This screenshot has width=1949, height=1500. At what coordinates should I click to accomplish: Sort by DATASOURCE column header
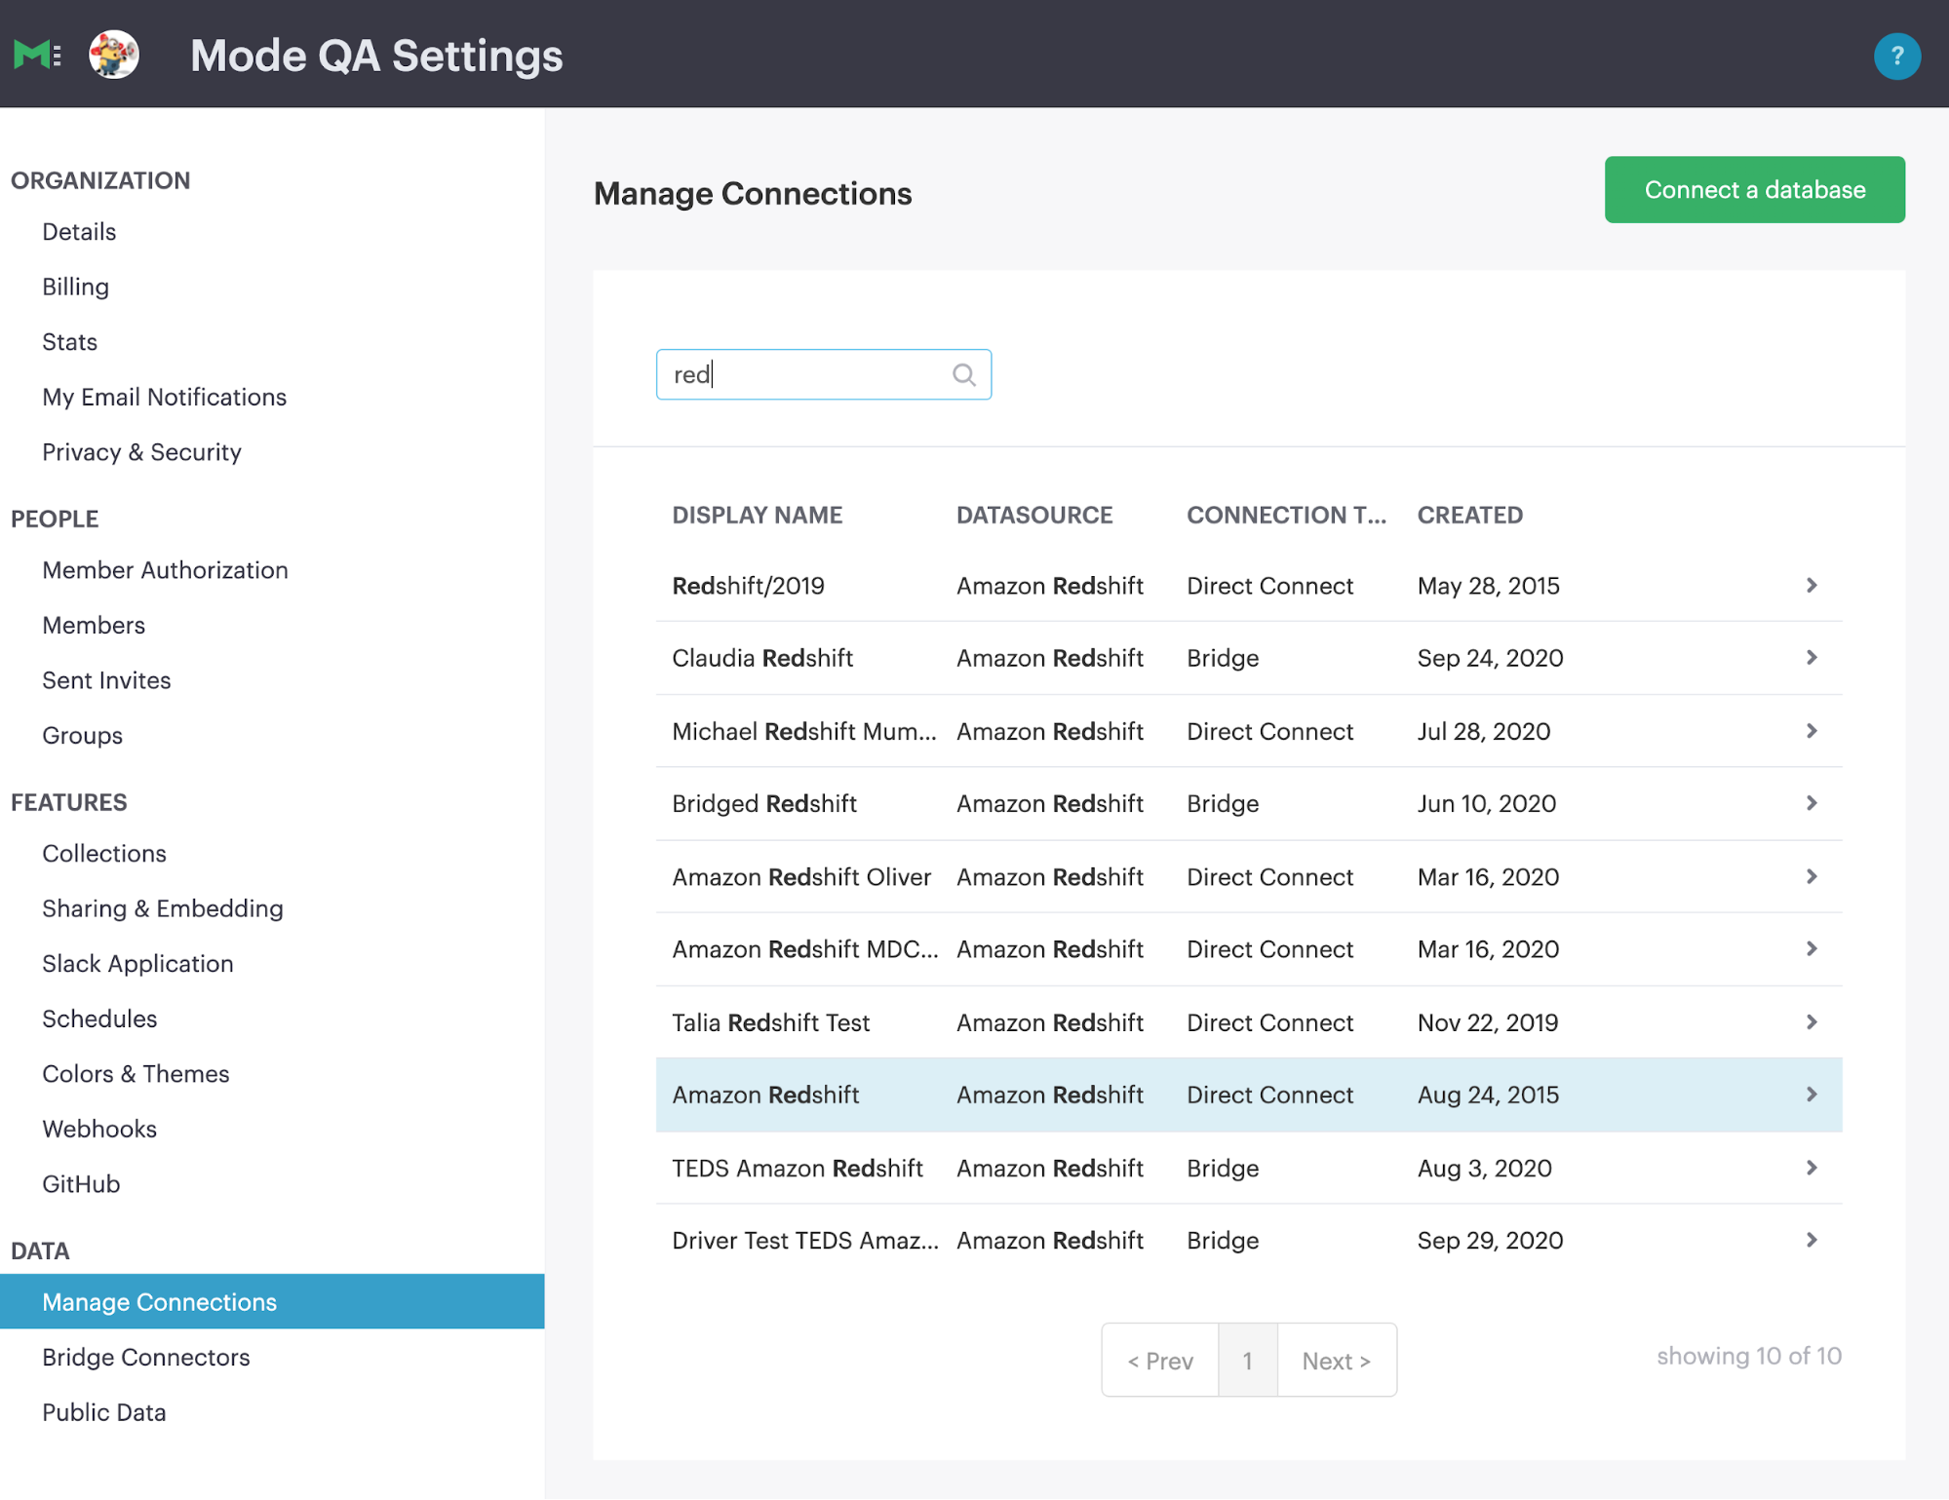tap(1034, 516)
